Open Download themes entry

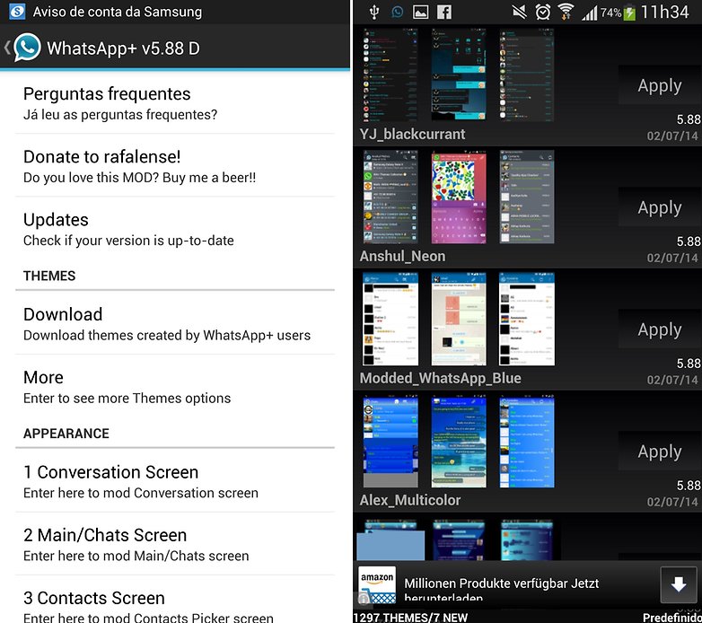click(x=175, y=323)
